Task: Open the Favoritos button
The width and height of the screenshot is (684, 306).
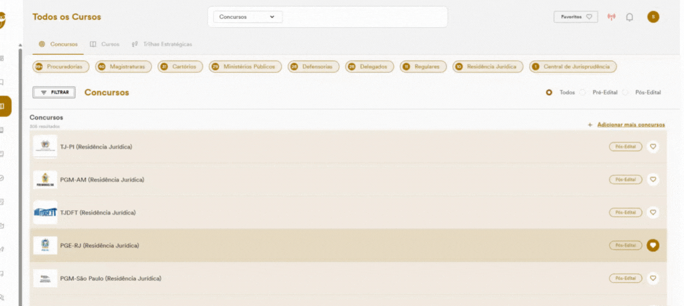Action: (576, 17)
